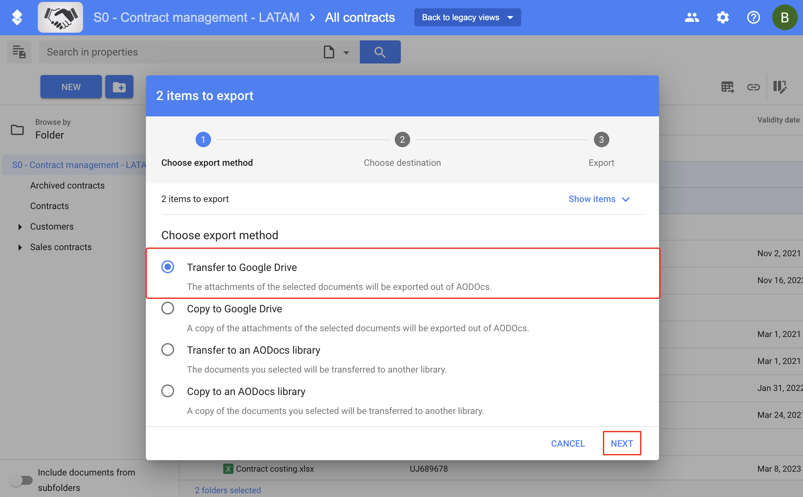Open the document type filter icon

pos(329,52)
